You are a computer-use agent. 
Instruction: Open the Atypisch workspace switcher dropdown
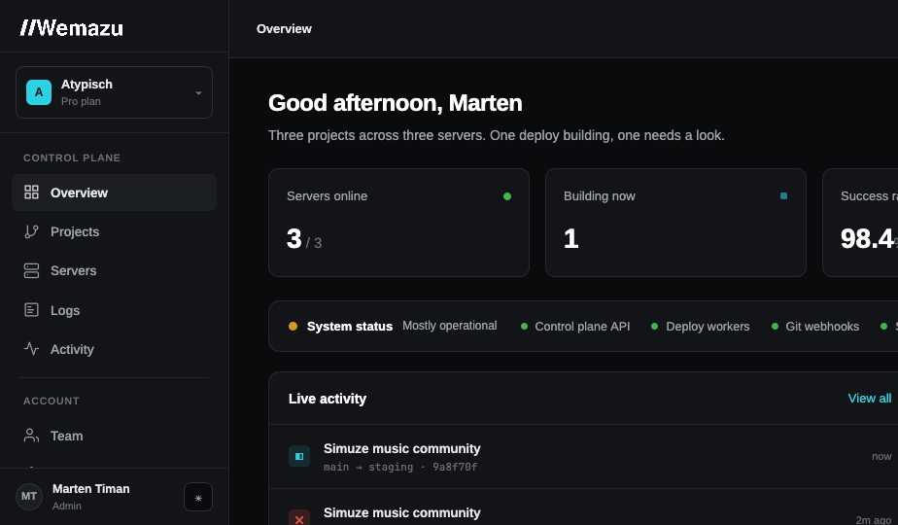pos(114,92)
